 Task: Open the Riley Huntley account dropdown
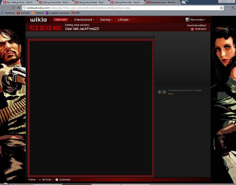click(198, 20)
